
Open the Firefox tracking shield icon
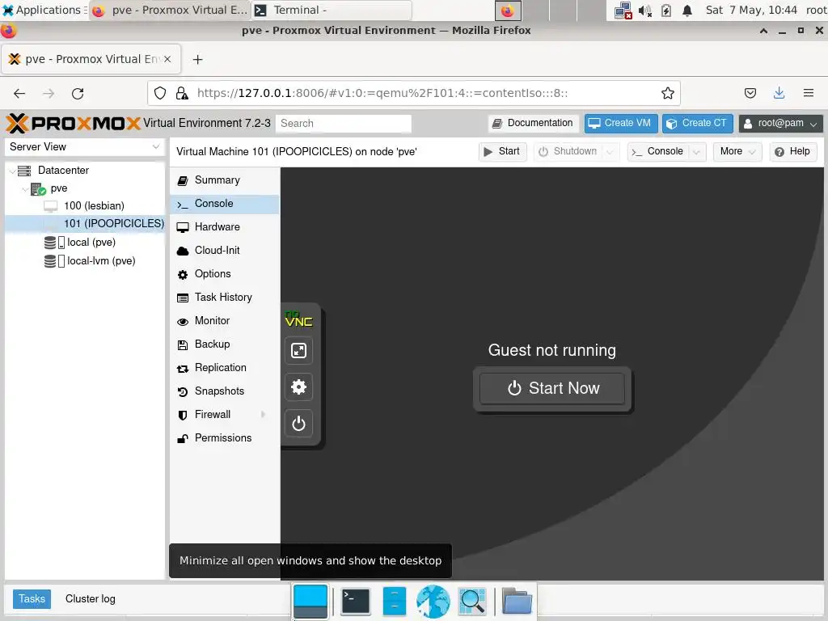(160, 94)
